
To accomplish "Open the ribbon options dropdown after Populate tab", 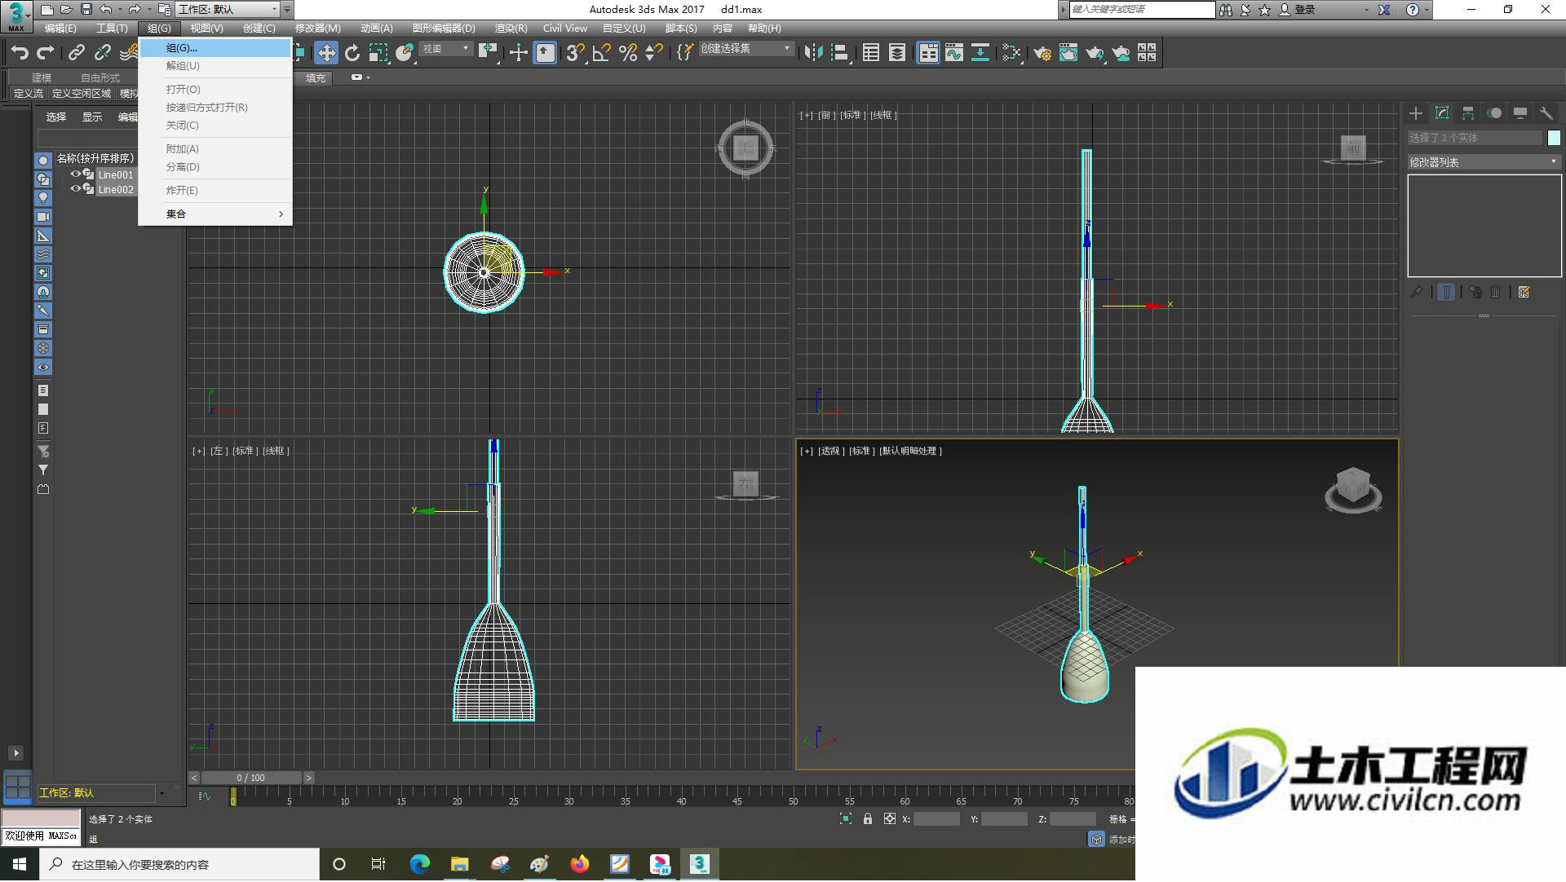I will (x=360, y=77).
